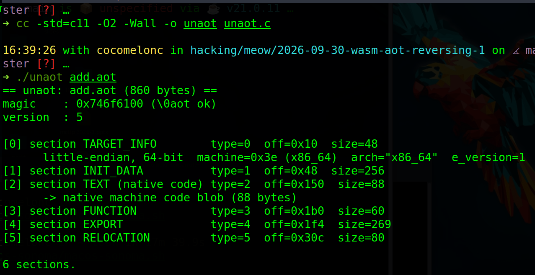535x275 pixels.
Task: Select the underlined add.aot argument
Action: [x=93, y=77]
